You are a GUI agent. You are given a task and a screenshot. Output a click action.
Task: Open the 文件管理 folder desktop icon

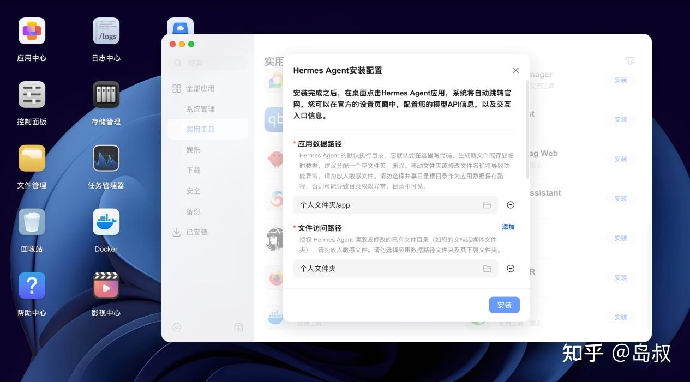[x=32, y=159]
